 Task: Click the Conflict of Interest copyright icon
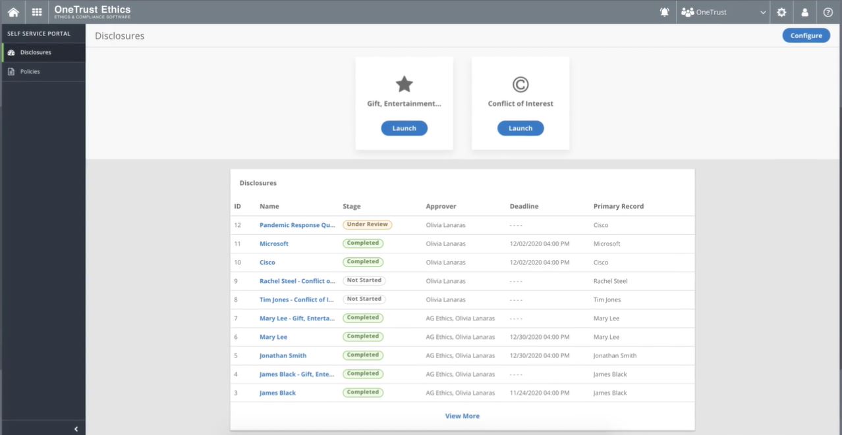[520, 84]
